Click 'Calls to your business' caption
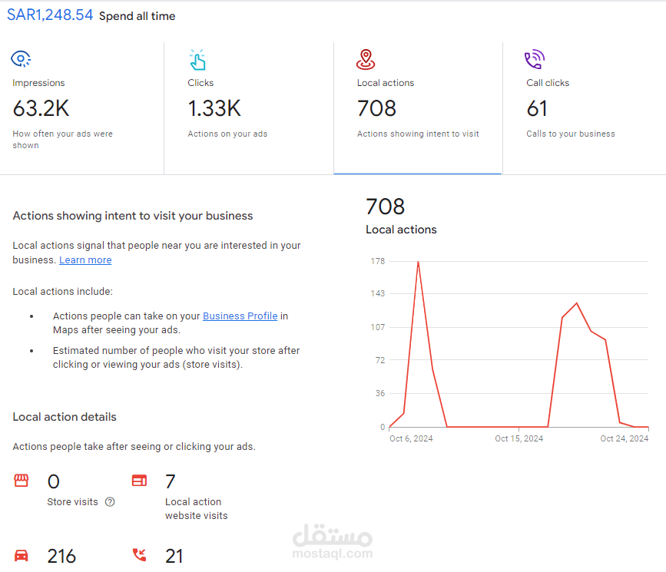The width and height of the screenshot is (666, 572). point(571,134)
